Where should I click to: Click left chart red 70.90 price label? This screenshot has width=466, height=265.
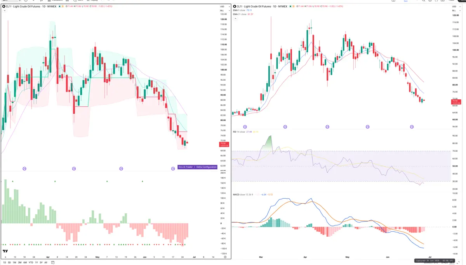click(224, 144)
